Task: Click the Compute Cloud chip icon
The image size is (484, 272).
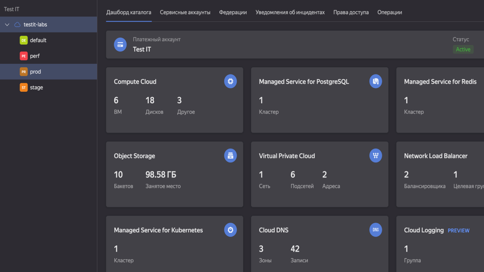Action: [x=230, y=81]
